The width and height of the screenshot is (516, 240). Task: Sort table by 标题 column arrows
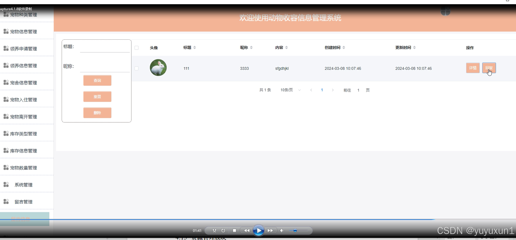[195, 48]
